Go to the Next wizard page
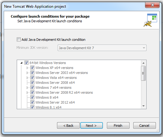The width and height of the screenshot is (163, 137). (91, 126)
